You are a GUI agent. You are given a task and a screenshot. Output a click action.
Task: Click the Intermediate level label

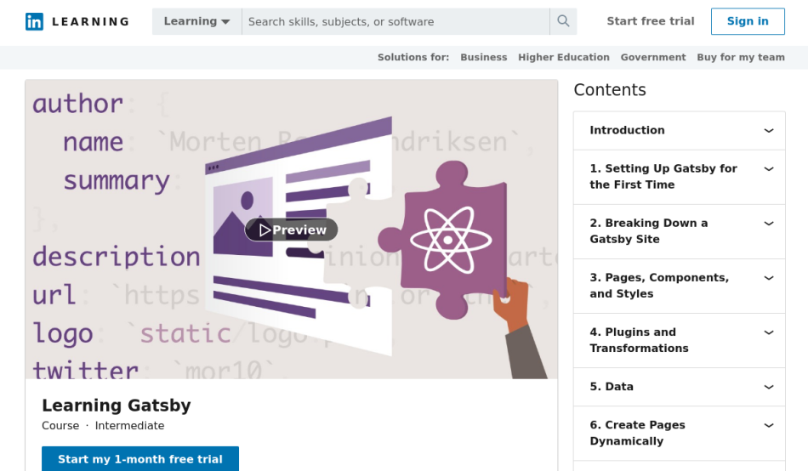coord(129,426)
